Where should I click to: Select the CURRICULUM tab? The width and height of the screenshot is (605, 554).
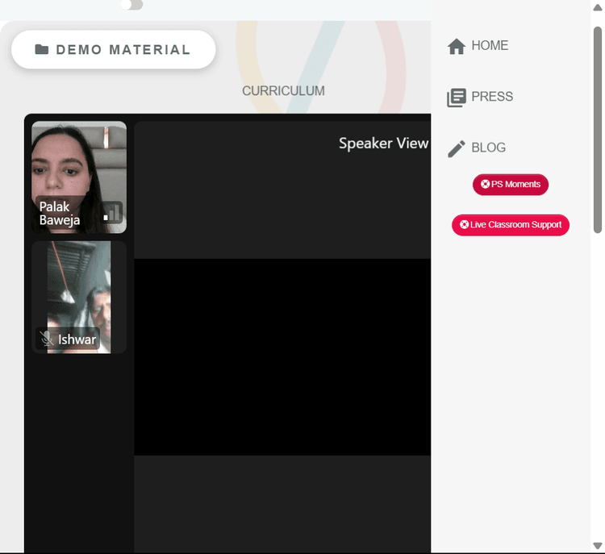(283, 91)
